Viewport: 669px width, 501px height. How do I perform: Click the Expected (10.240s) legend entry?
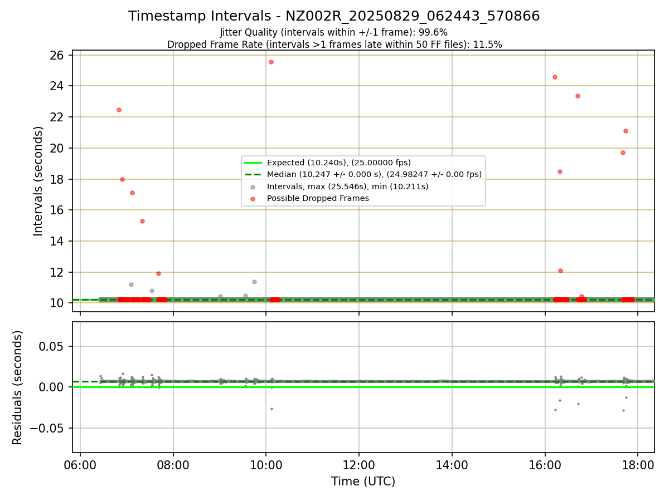pos(338,163)
